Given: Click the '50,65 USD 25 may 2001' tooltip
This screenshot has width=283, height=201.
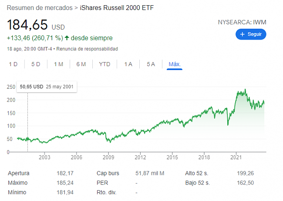Looking at the screenshot, I should coord(47,87).
